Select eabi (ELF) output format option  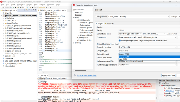coord(149,59)
